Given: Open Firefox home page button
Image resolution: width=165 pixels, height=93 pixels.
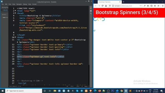Looking at the screenshot, I should [106, 6].
